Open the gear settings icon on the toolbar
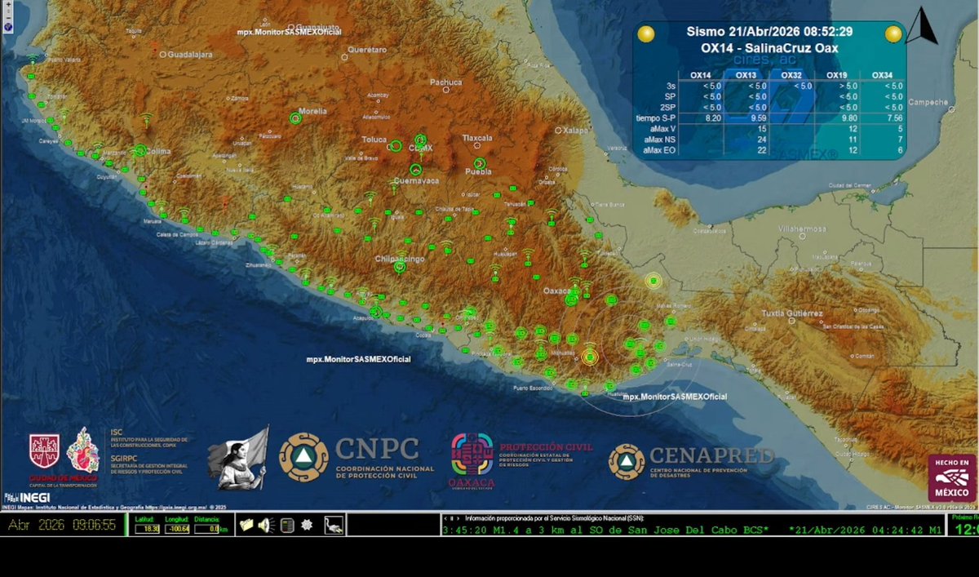The height and width of the screenshot is (577, 979). pyautogui.click(x=308, y=526)
